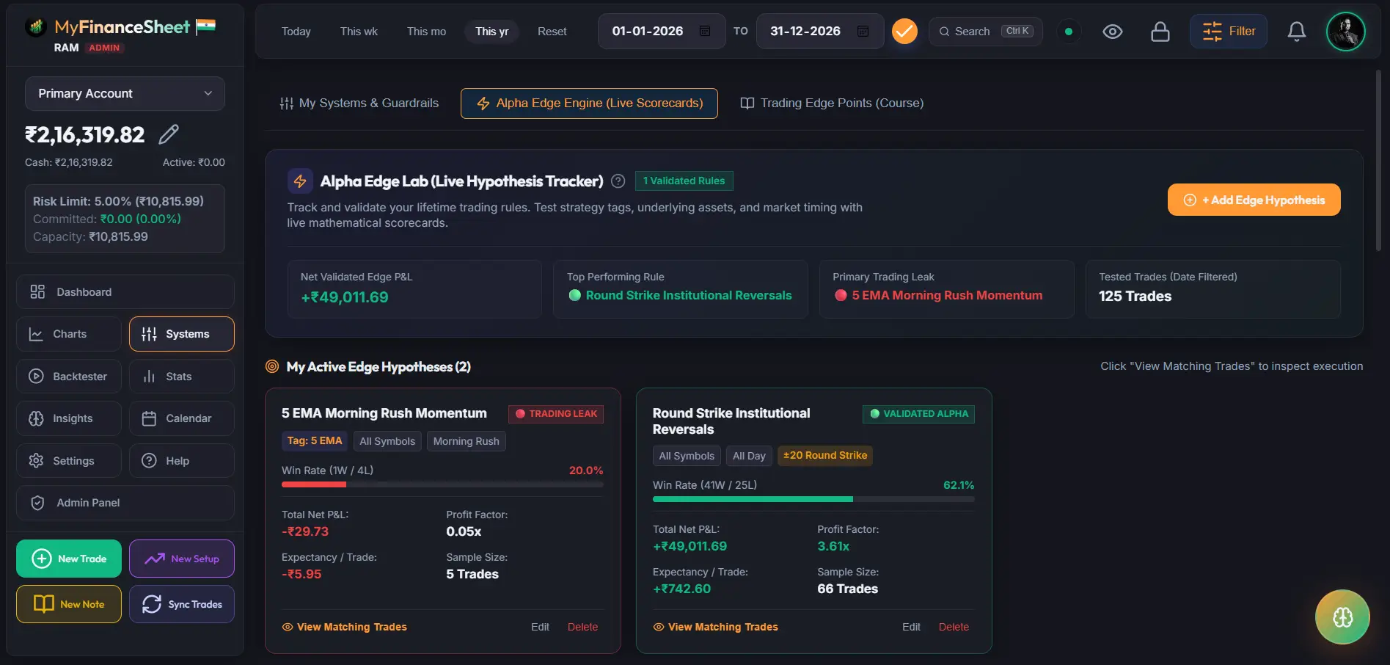Image resolution: width=1390 pixels, height=665 pixels.
Task: Apply date range with orange checkmark
Action: [904, 32]
